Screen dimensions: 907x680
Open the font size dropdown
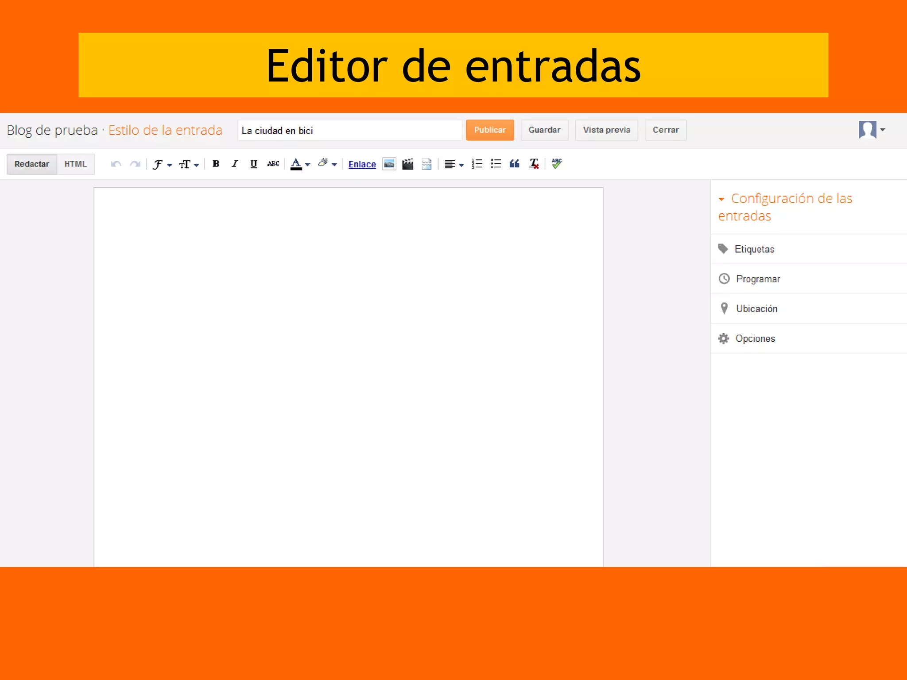[189, 164]
